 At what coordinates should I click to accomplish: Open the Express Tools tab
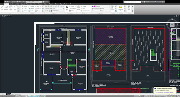tap(64, 4)
